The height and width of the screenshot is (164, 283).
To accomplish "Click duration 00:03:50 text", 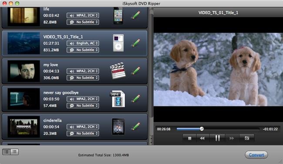I will tap(51, 99).
